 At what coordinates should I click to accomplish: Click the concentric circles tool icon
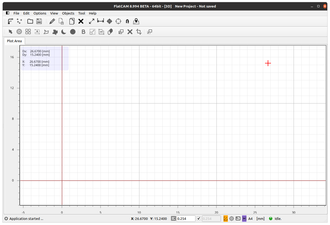(19, 32)
